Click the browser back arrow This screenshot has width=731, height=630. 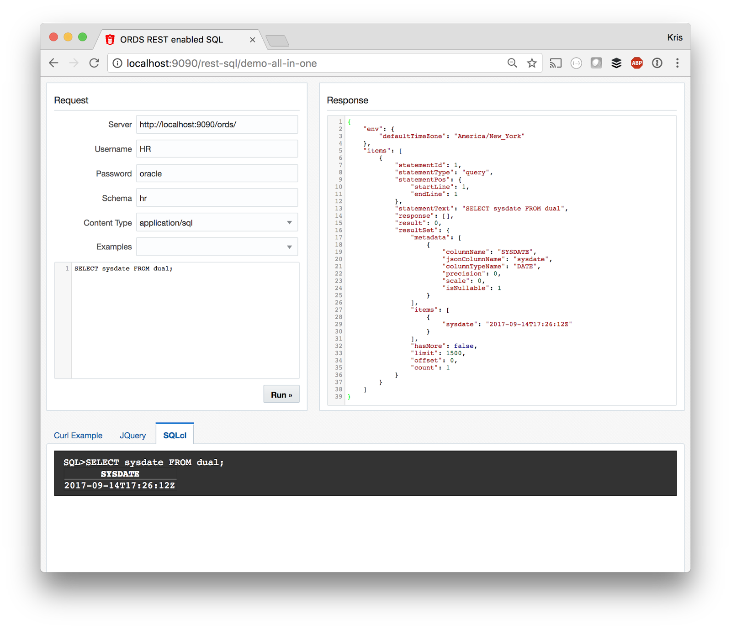coord(54,63)
